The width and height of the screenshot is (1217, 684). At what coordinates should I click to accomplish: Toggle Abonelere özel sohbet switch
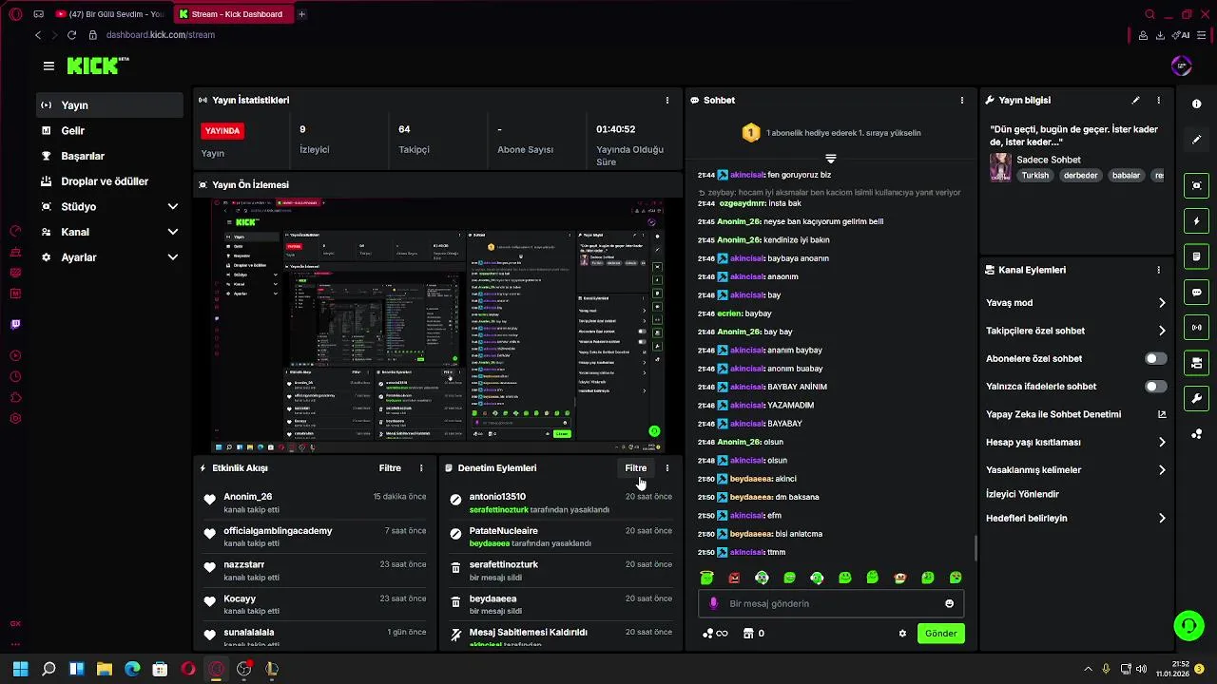coord(1155,359)
